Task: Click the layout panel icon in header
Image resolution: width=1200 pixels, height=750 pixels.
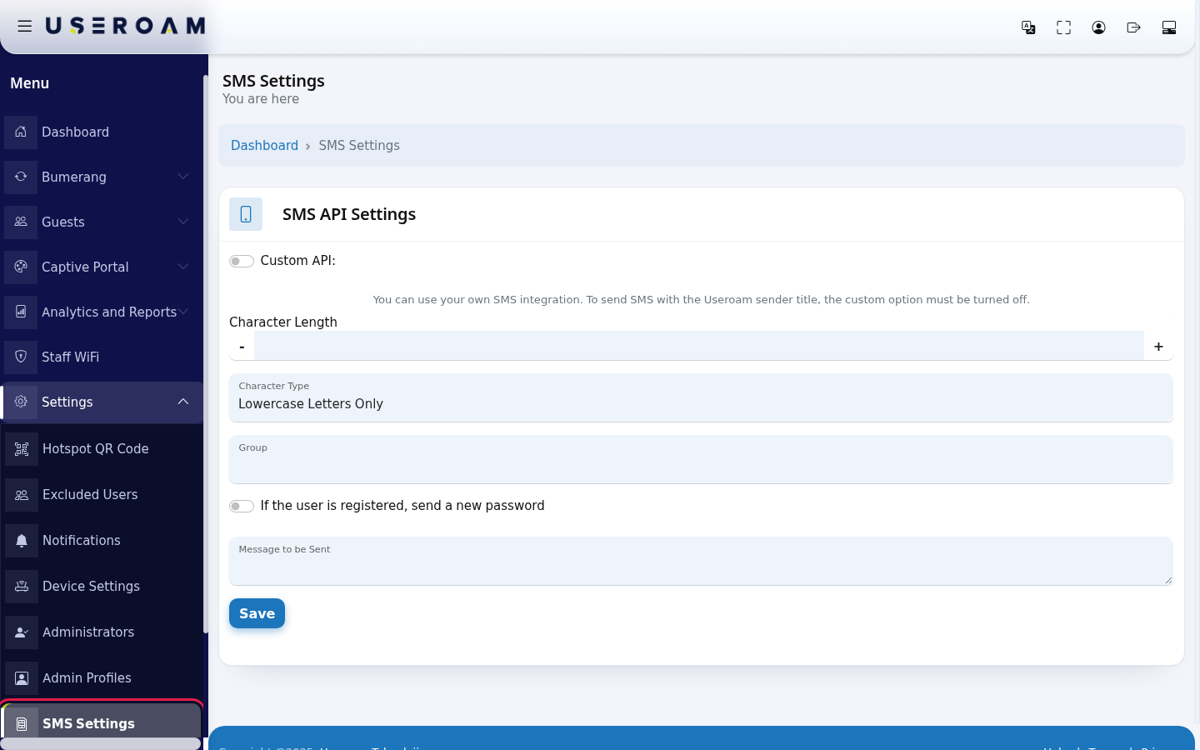Action: pos(1168,27)
